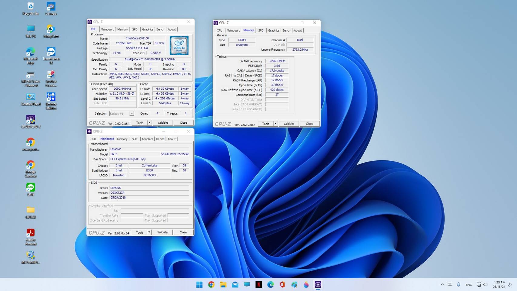
Task: Click Close button in the Memory window
Action: [x=309, y=124]
